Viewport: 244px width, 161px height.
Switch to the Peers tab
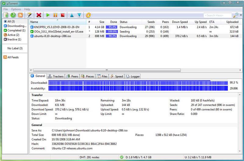(72, 76)
